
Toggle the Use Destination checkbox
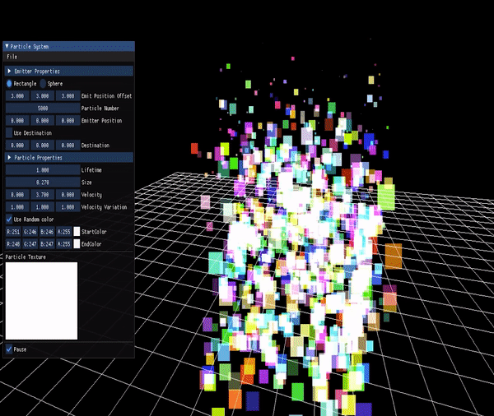[x=9, y=133]
